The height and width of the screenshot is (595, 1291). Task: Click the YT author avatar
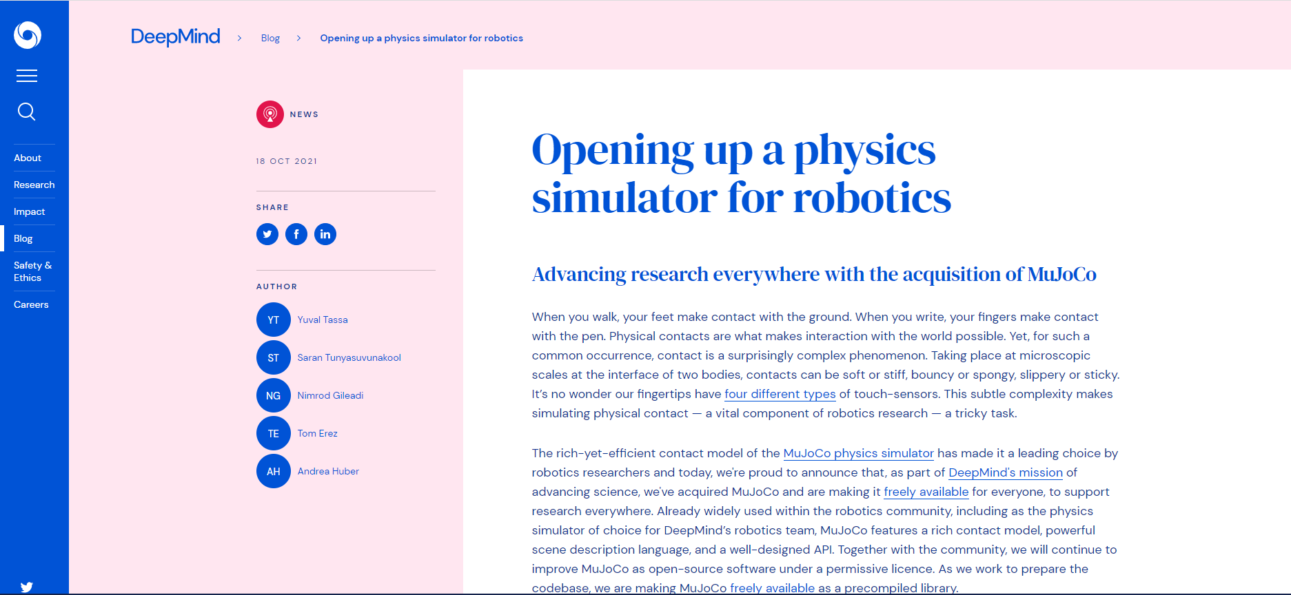tap(274, 320)
